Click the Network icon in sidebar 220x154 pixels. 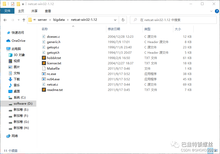coord(8,136)
